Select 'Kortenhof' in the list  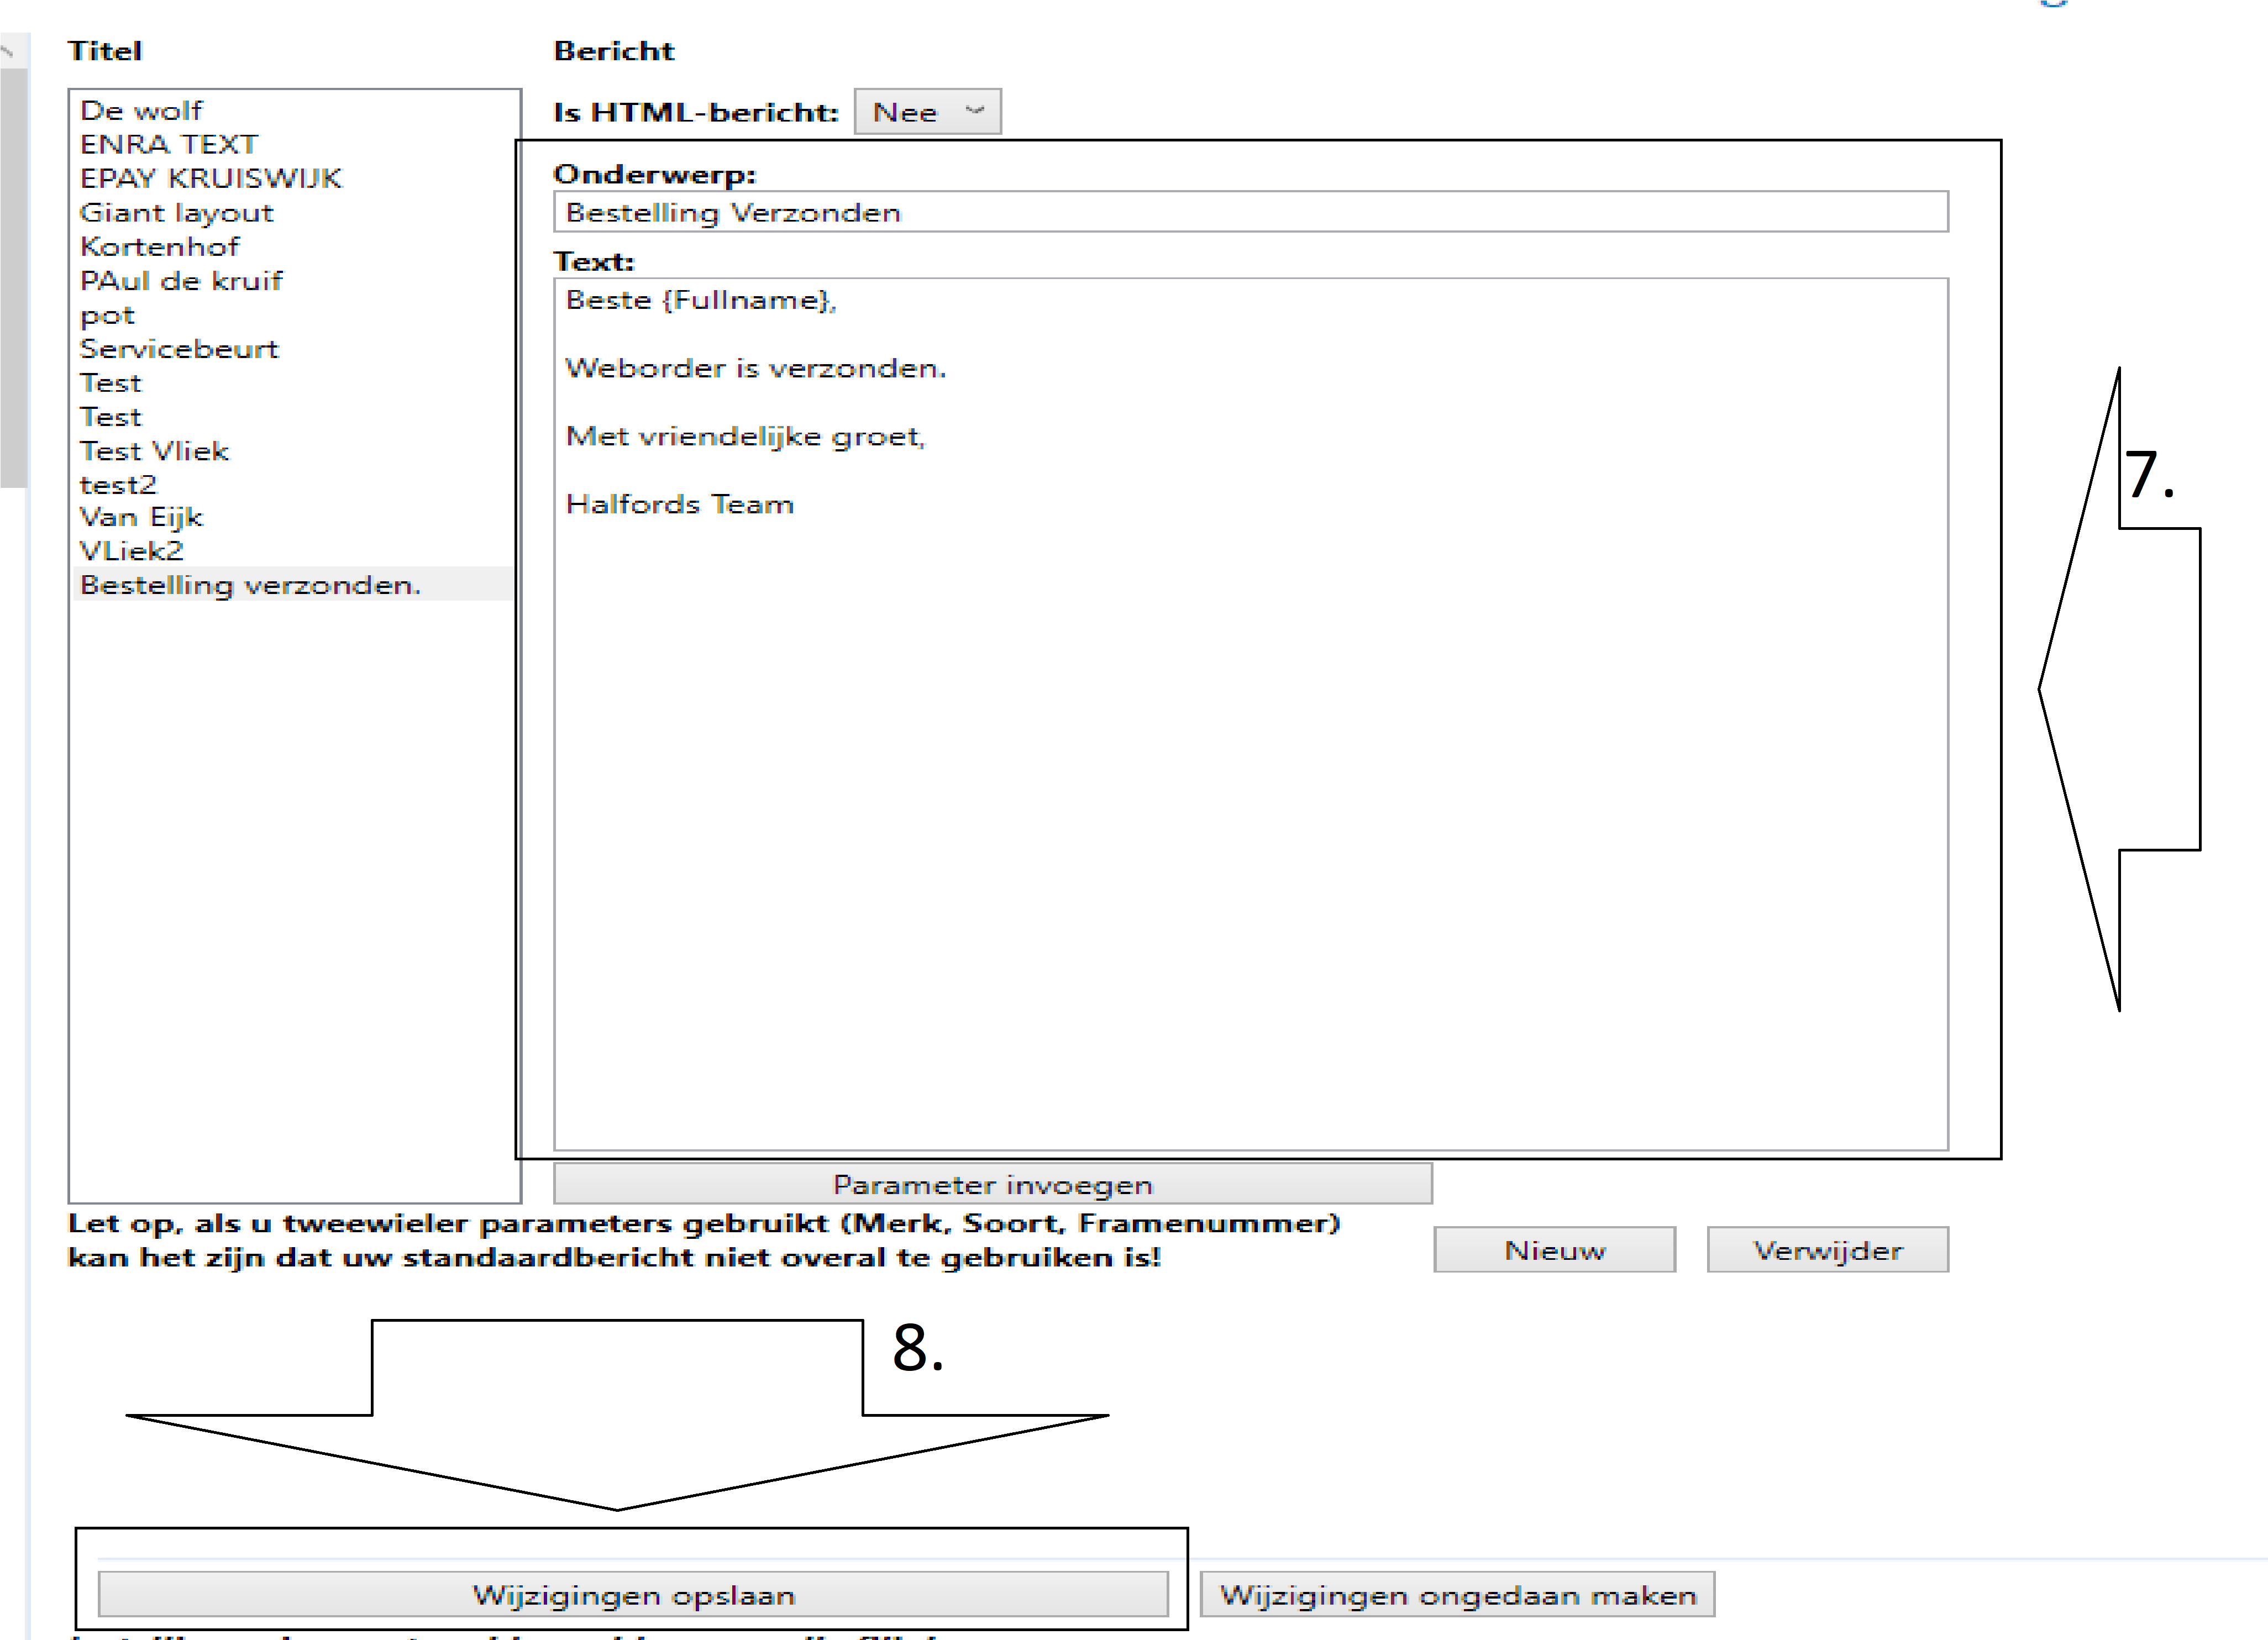(160, 246)
